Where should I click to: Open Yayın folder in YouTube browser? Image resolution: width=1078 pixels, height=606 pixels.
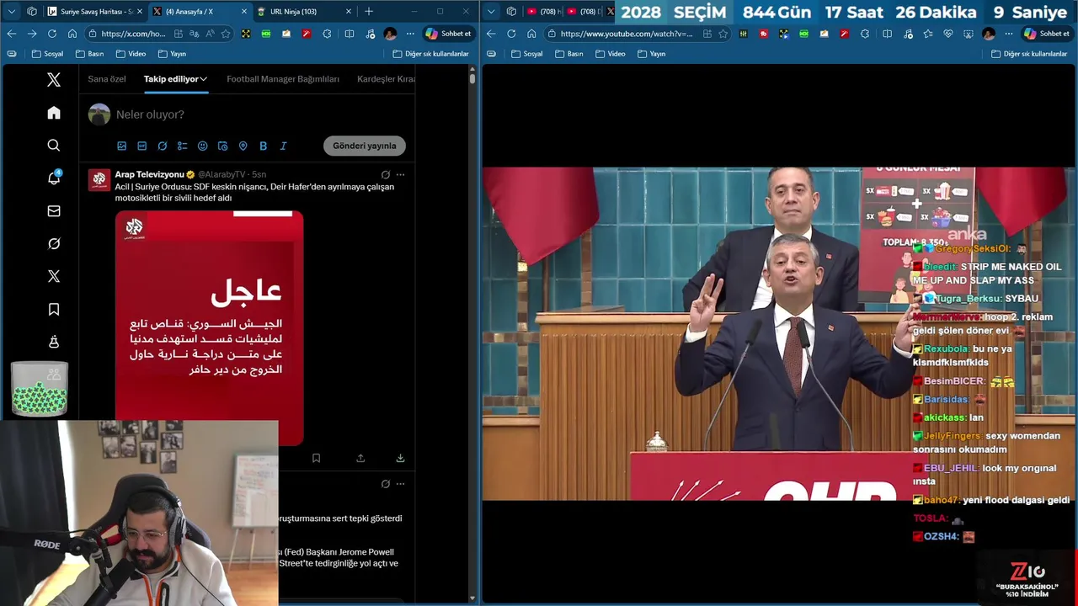tap(651, 54)
